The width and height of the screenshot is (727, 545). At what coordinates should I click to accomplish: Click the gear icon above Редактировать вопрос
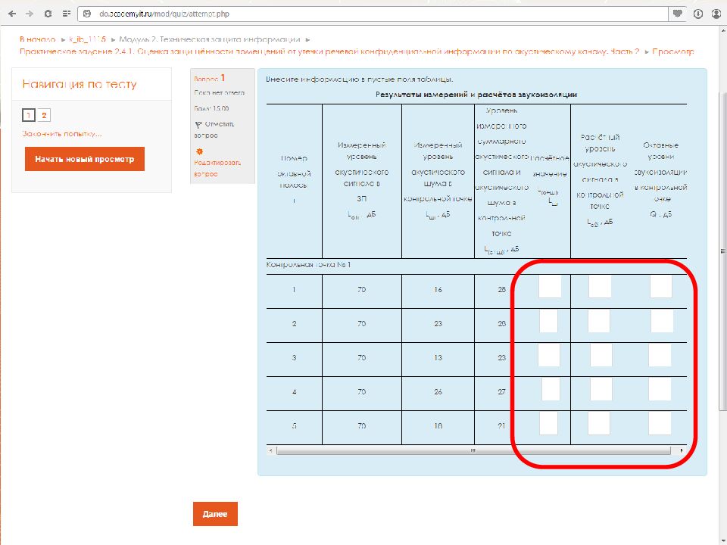click(199, 151)
